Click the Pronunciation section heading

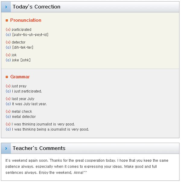point(26,20)
